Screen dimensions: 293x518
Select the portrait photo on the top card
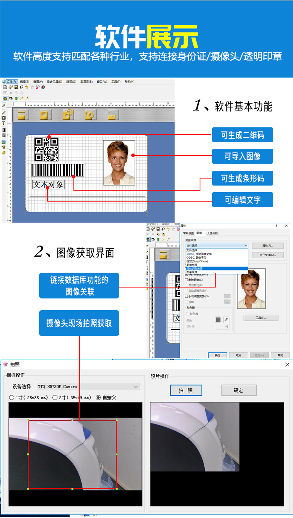tap(119, 163)
